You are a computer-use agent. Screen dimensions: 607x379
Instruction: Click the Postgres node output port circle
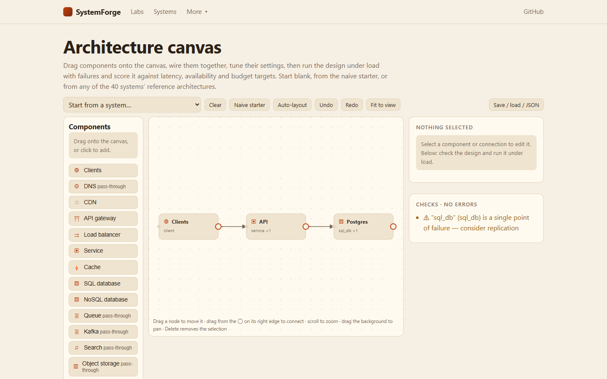pyautogui.click(x=393, y=227)
